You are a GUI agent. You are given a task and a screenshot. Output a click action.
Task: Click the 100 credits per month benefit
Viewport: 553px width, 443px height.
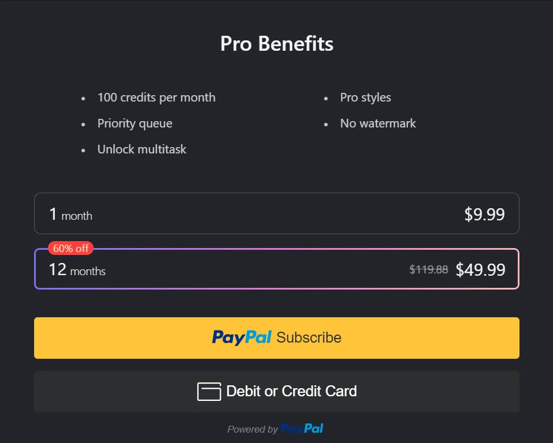click(156, 97)
